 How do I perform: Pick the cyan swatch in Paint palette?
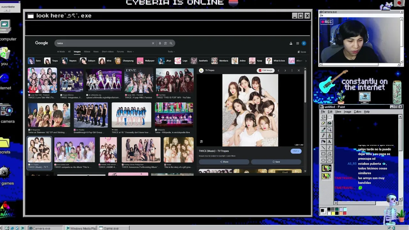344,209
